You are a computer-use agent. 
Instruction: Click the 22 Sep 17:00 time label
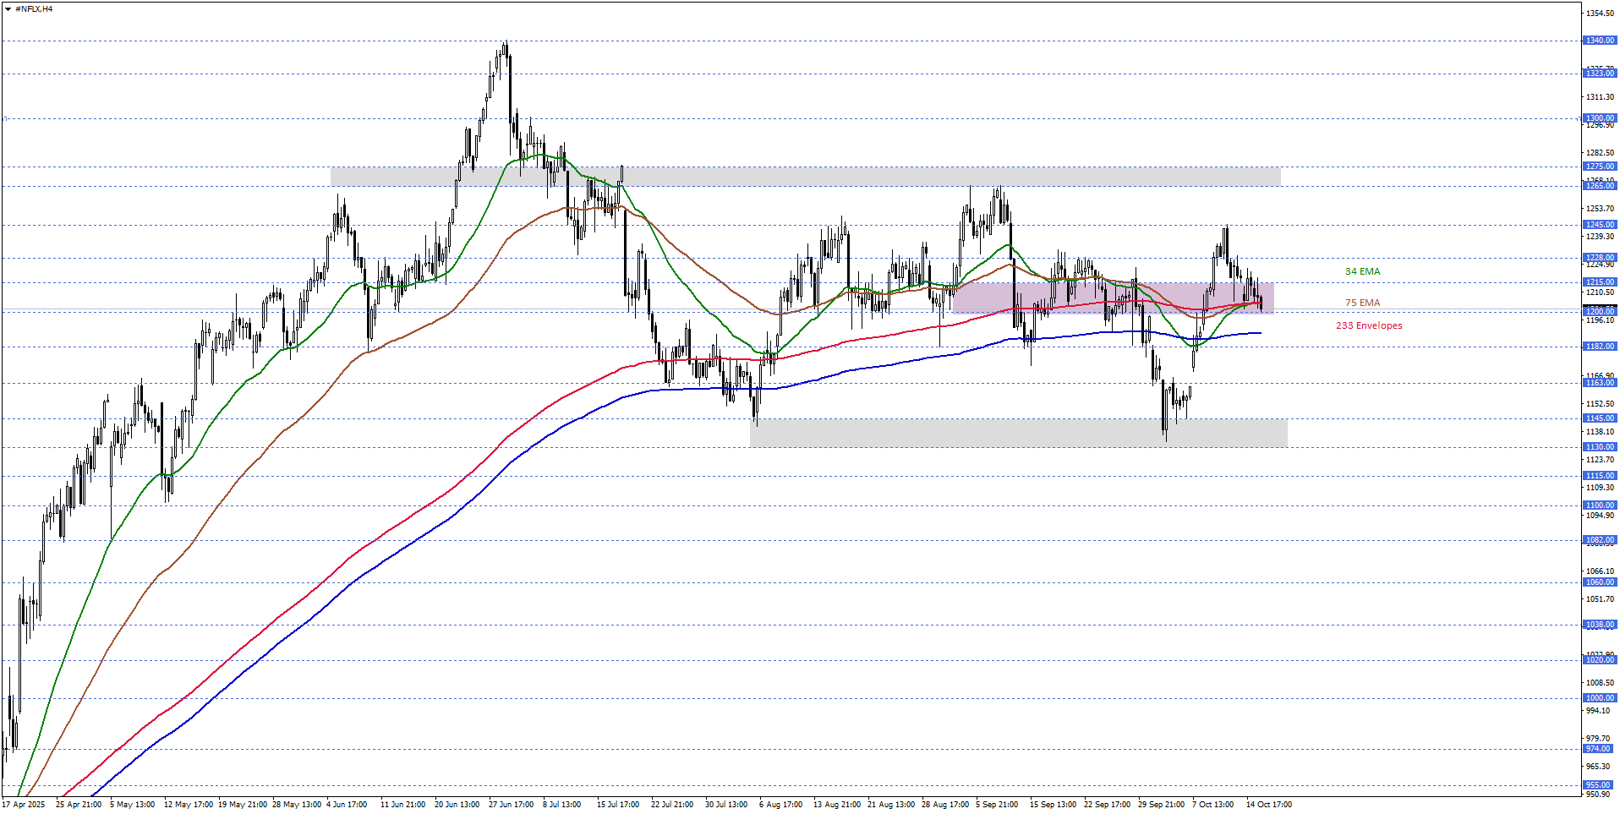pyautogui.click(x=1108, y=805)
